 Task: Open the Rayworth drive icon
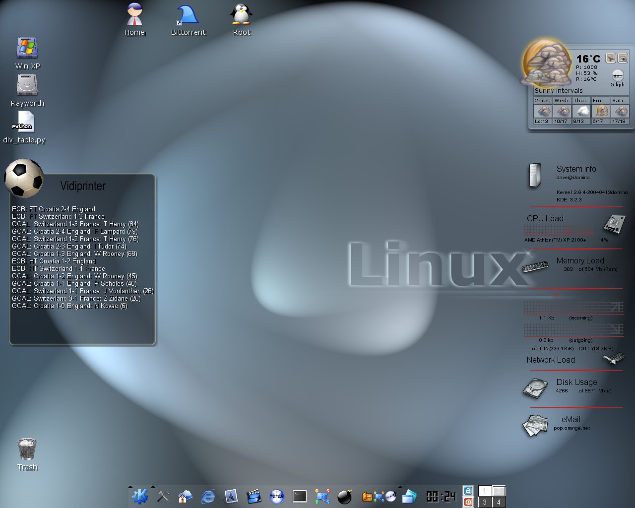(27, 90)
